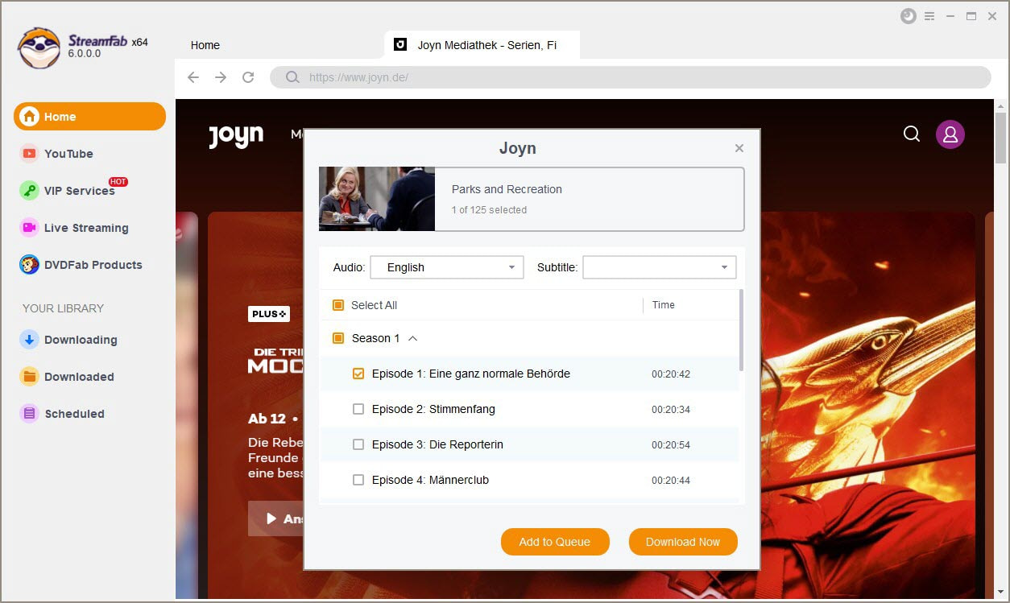This screenshot has height=603, width=1010.
Task: Click Download Now button
Action: tap(683, 542)
